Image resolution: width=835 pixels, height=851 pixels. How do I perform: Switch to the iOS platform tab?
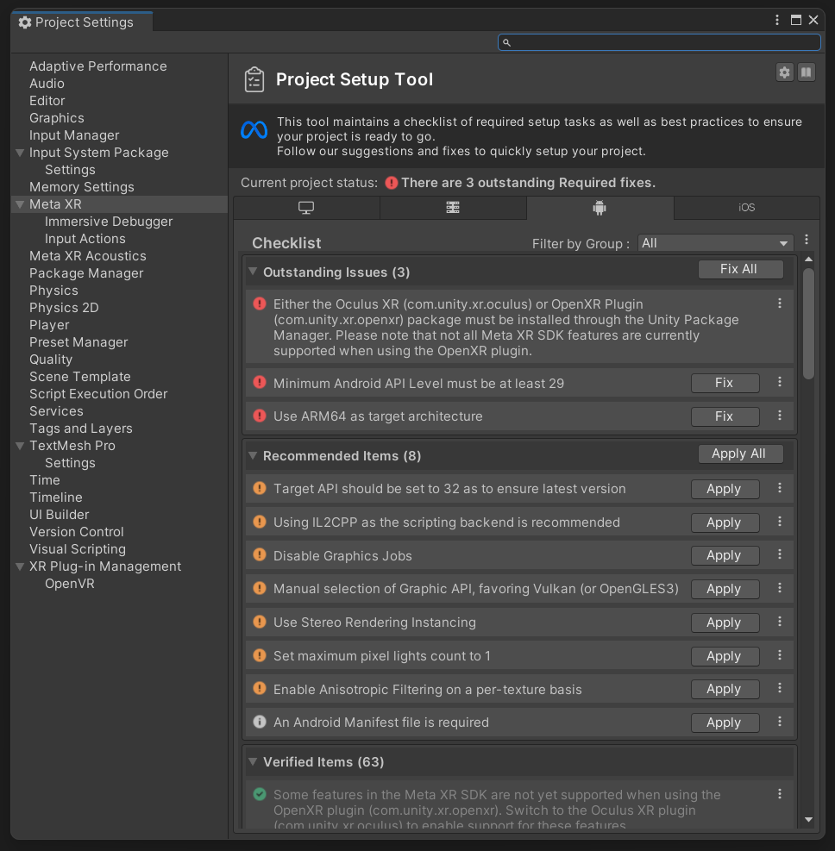point(746,208)
